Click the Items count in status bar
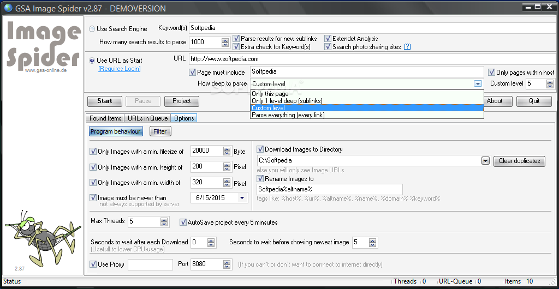The width and height of the screenshot is (559, 289). pos(519,281)
